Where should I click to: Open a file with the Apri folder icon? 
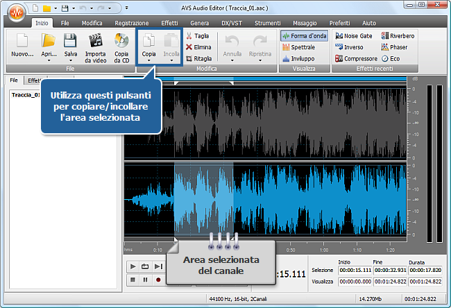(49, 40)
